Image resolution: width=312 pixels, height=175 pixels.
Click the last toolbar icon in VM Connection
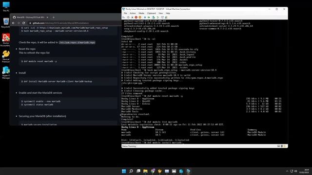coord(166,17)
